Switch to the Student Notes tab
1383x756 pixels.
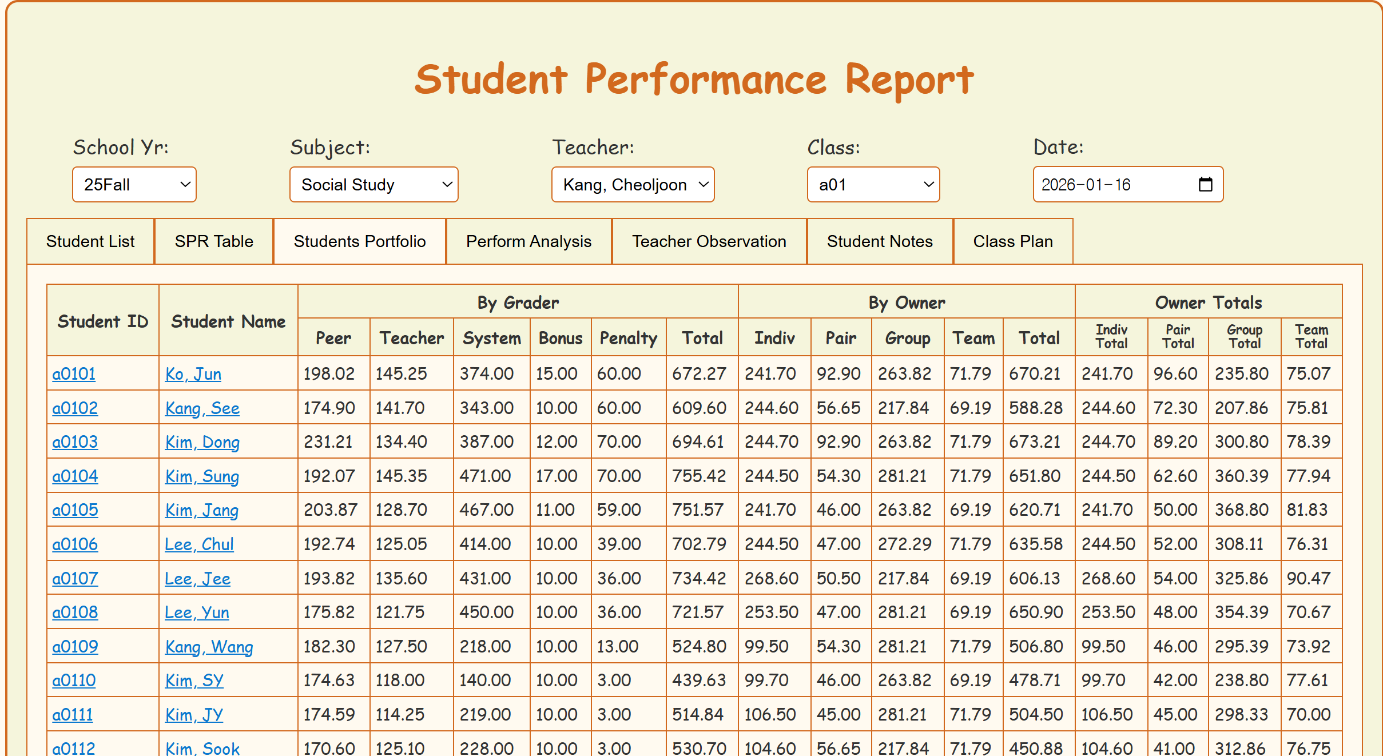point(879,241)
